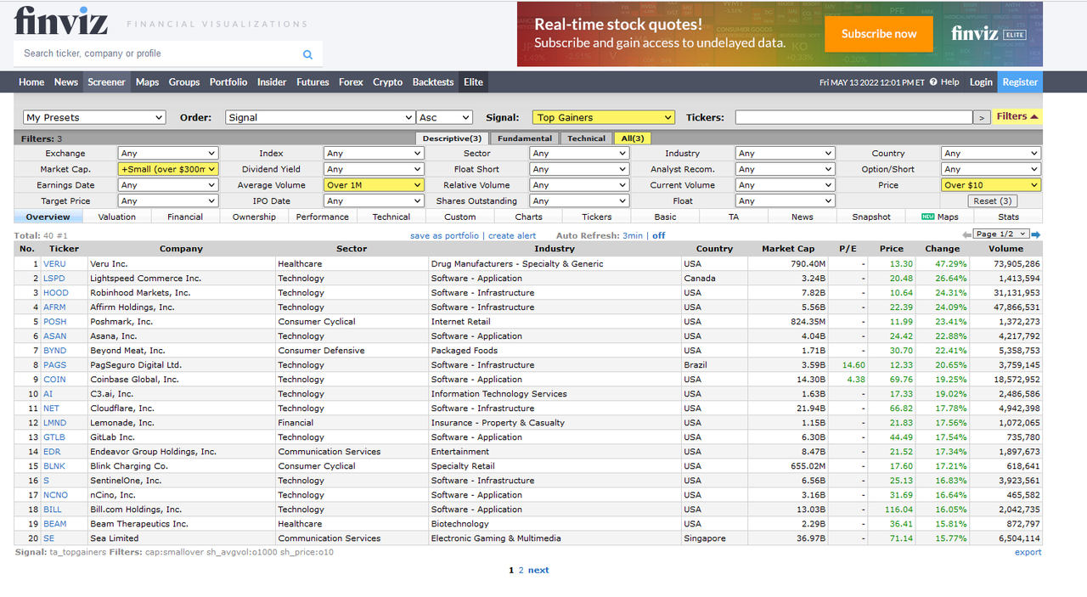Open BYND ticker link
Image resolution: width=1087 pixels, height=597 pixels.
coord(54,351)
